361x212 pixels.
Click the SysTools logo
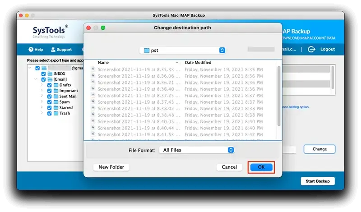click(50, 32)
